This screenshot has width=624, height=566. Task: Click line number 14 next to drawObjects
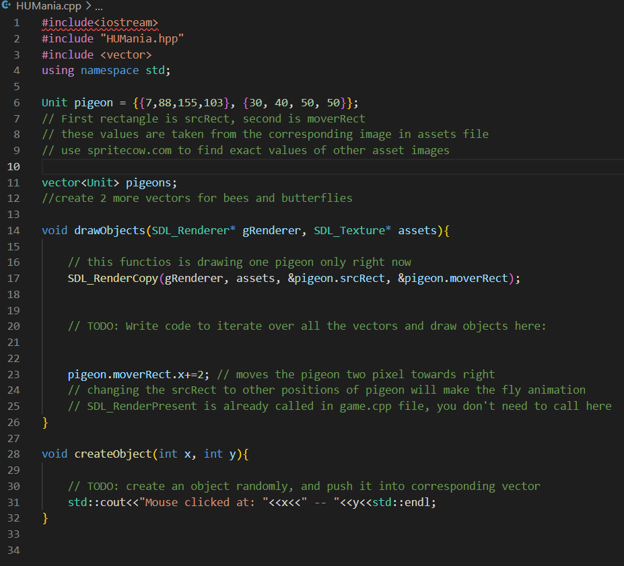pos(13,230)
